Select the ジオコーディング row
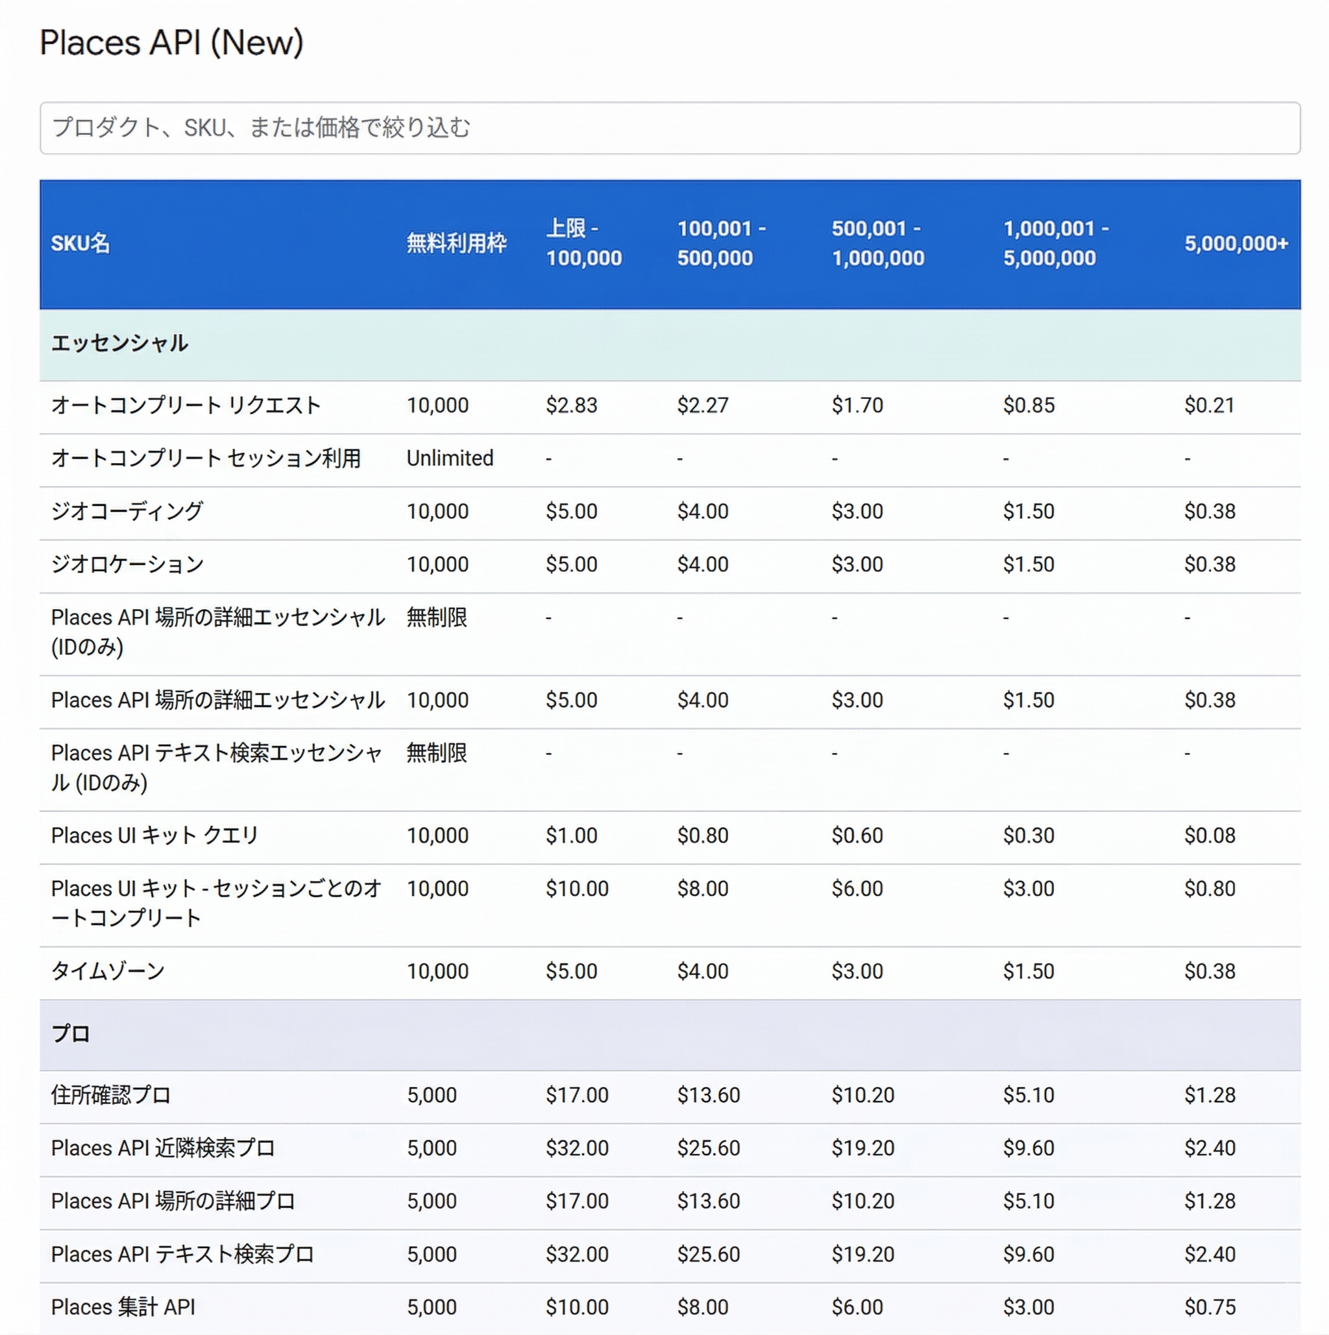The image size is (1329, 1335). coord(127,511)
